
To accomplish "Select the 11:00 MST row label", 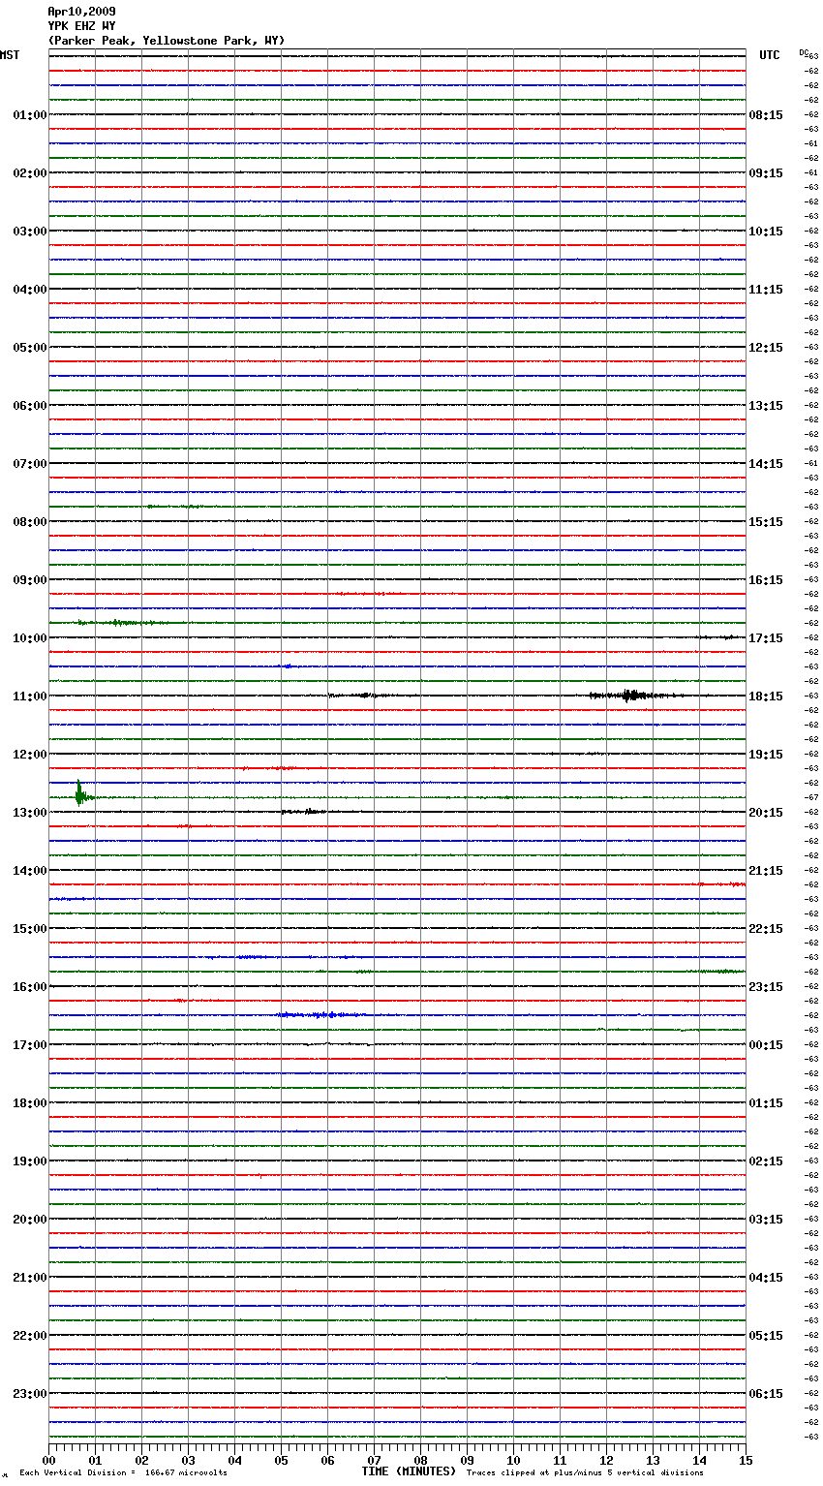I will pyautogui.click(x=30, y=697).
